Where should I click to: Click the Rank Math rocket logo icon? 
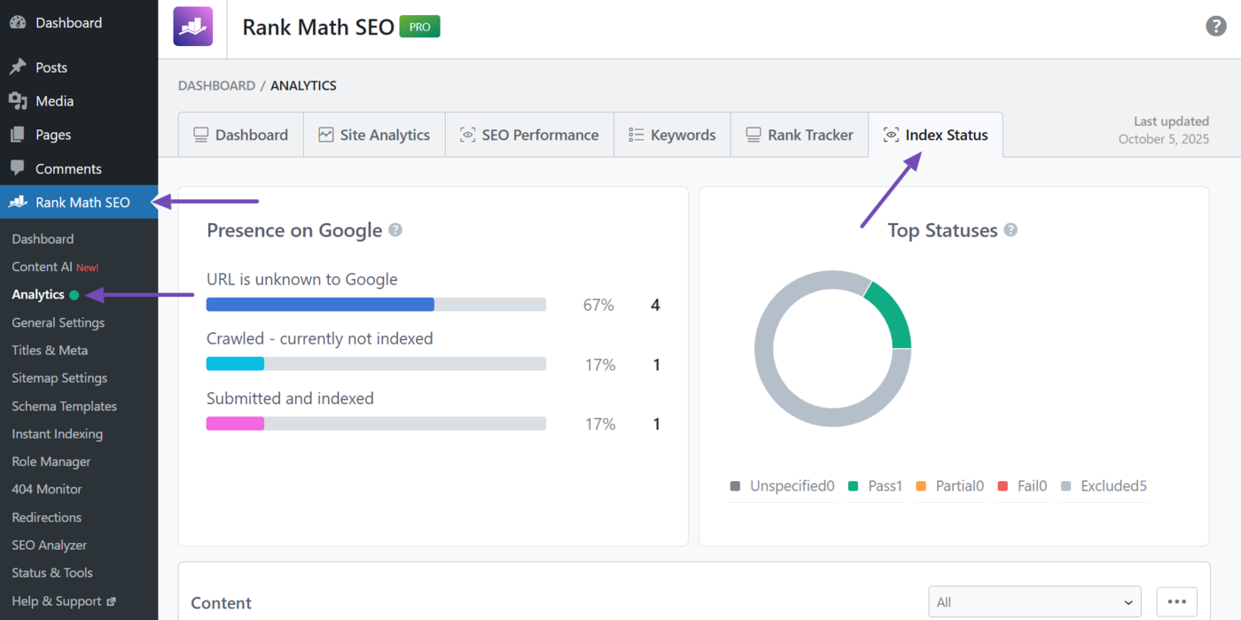coord(192,27)
